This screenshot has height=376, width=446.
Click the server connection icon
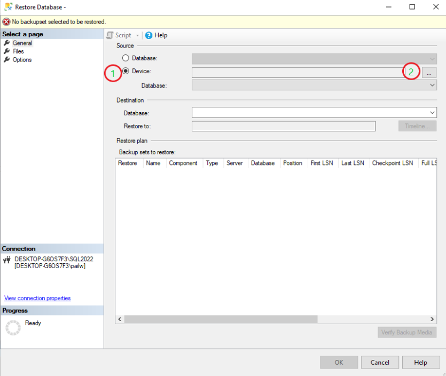(x=7, y=260)
